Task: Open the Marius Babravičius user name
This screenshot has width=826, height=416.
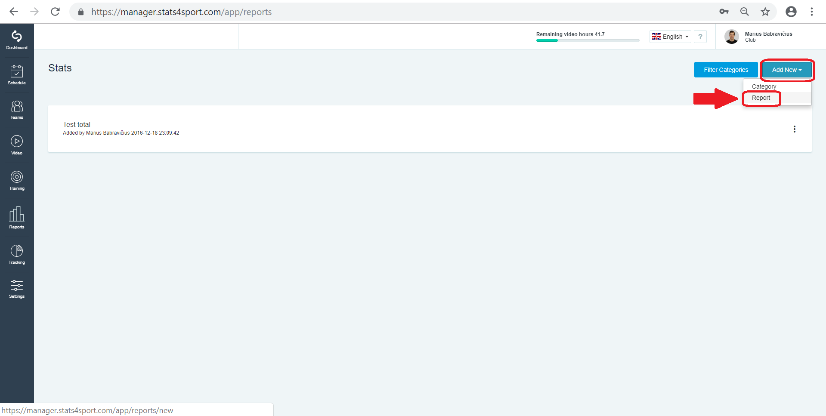Action: coord(768,34)
